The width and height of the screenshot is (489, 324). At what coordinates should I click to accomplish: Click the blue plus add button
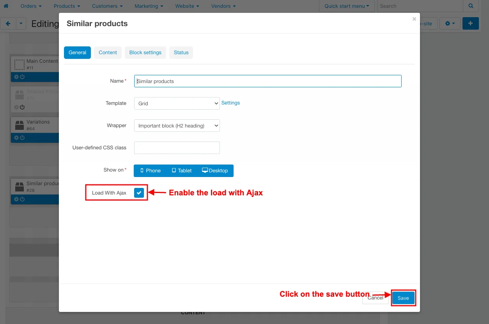click(x=471, y=23)
